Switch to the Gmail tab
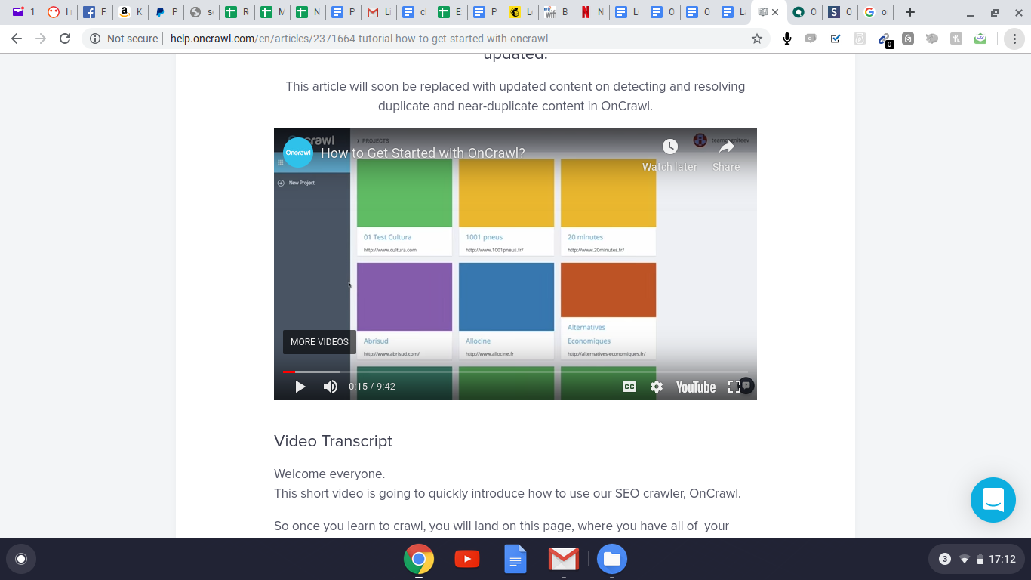 click(x=379, y=12)
